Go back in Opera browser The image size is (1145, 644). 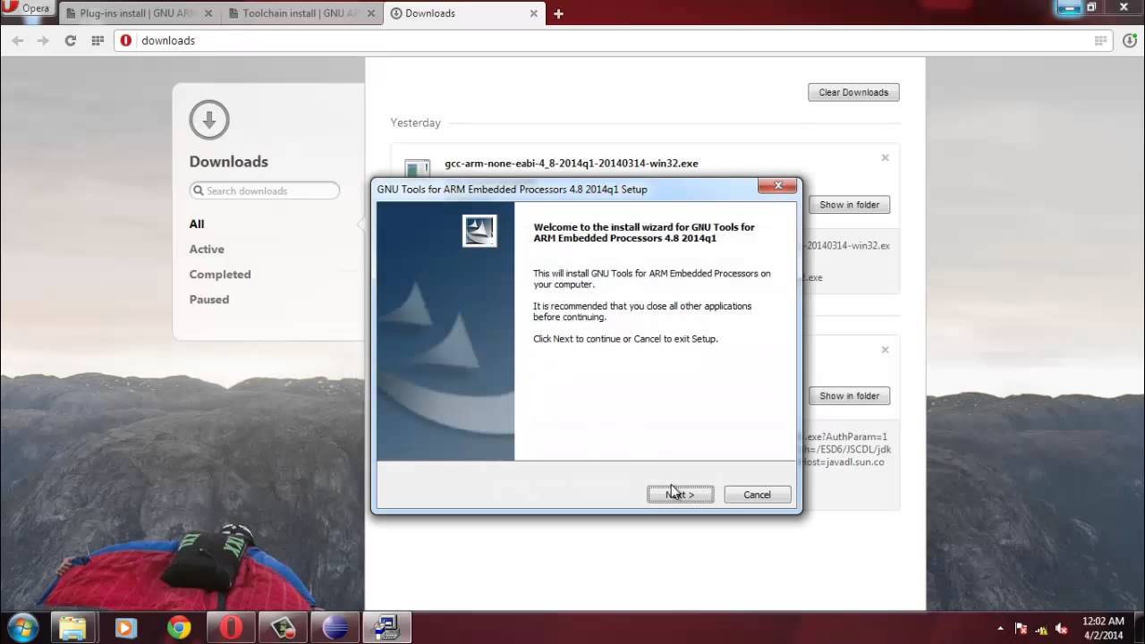click(x=17, y=40)
